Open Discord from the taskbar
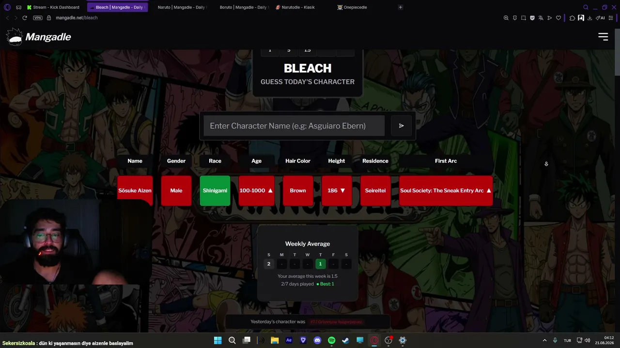Image resolution: width=620 pixels, height=348 pixels. pyautogui.click(x=317, y=340)
